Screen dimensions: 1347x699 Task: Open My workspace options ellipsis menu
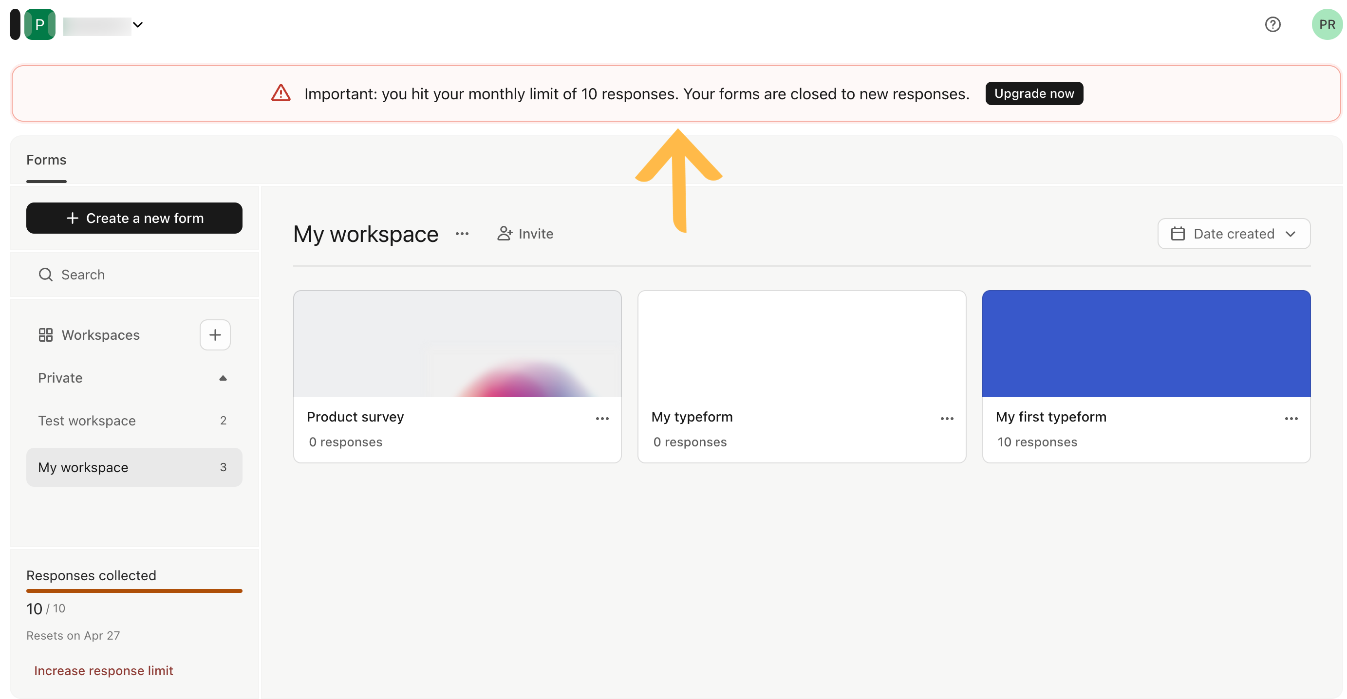(x=462, y=234)
